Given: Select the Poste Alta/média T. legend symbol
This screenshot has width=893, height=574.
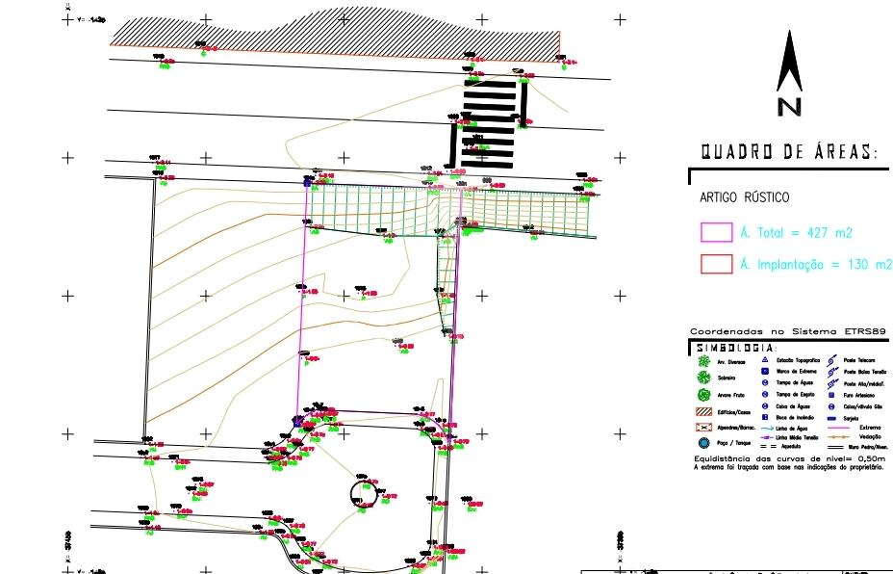Looking at the screenshot, I should pos(832,383).
